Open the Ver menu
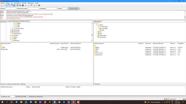This screenshot has height=104, width=186. tap(12, 3)
